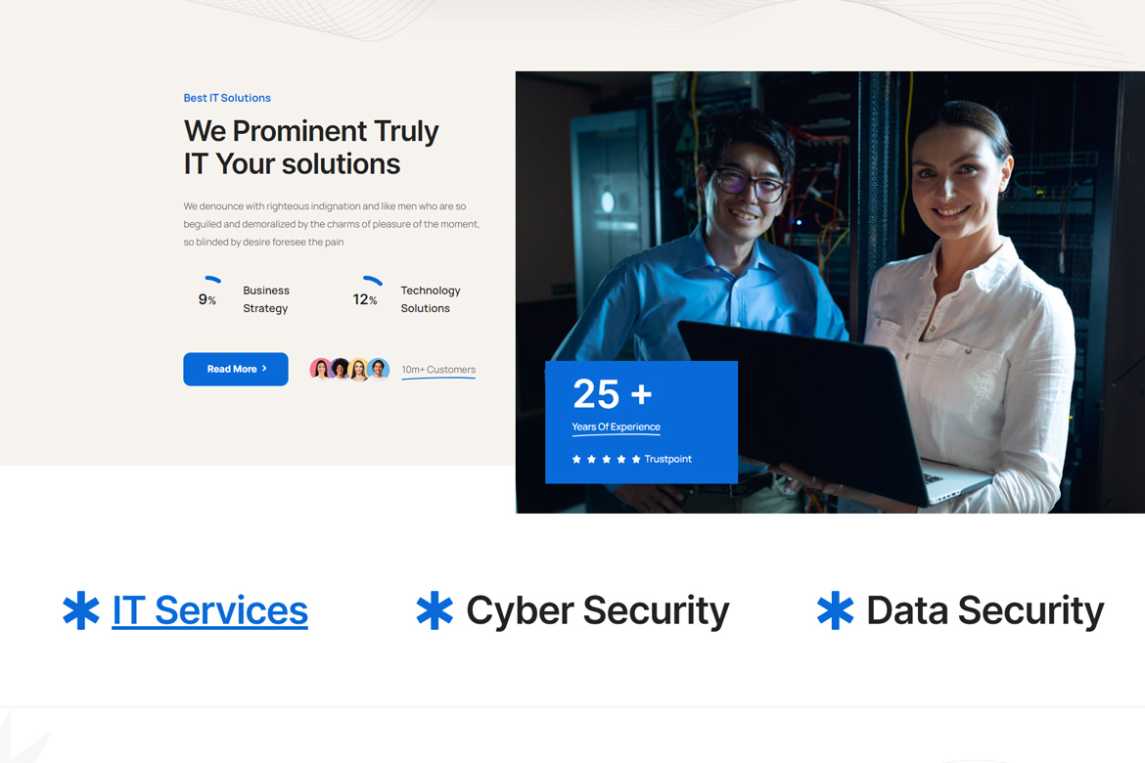
Task: Click the Best IT Solutions tagline
Action: click(x=227, y=98)
